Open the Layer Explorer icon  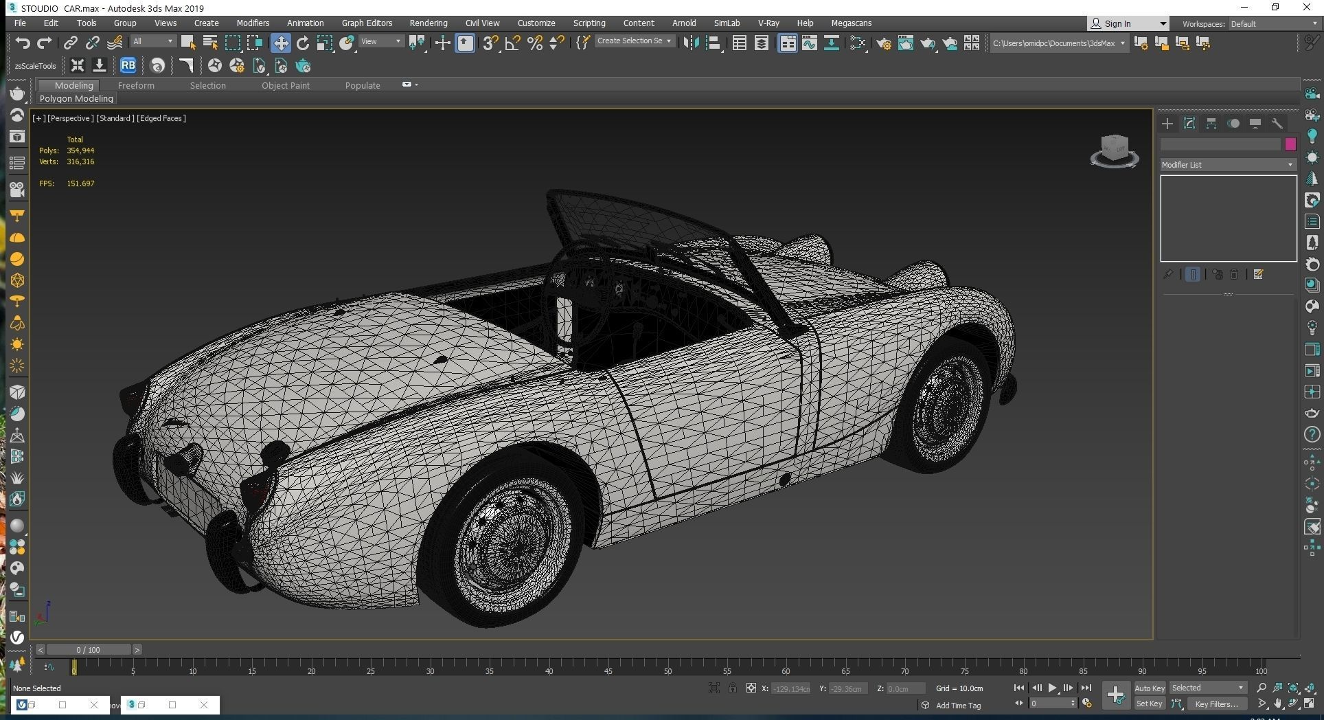[x=762, y=43]
